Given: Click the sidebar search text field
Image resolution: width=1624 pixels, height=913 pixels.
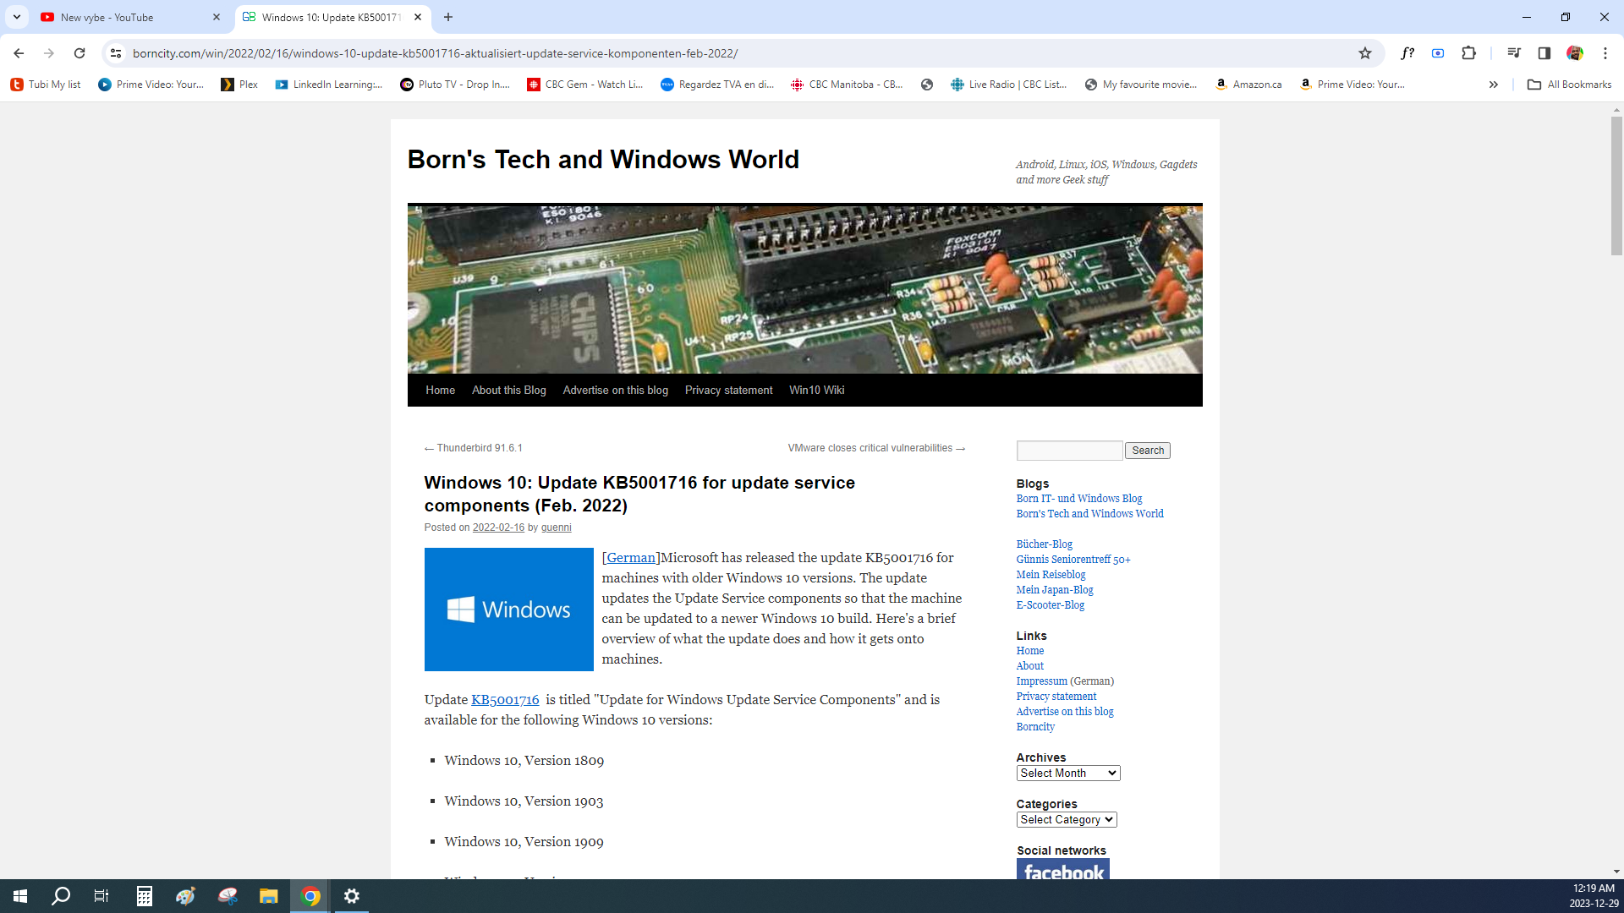Looking at the screenshot, I should pos(1069,451).
